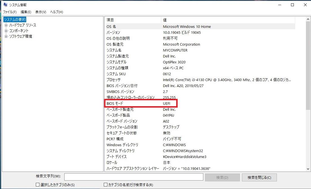Select the ブート デバイス row

coord(200,157)
